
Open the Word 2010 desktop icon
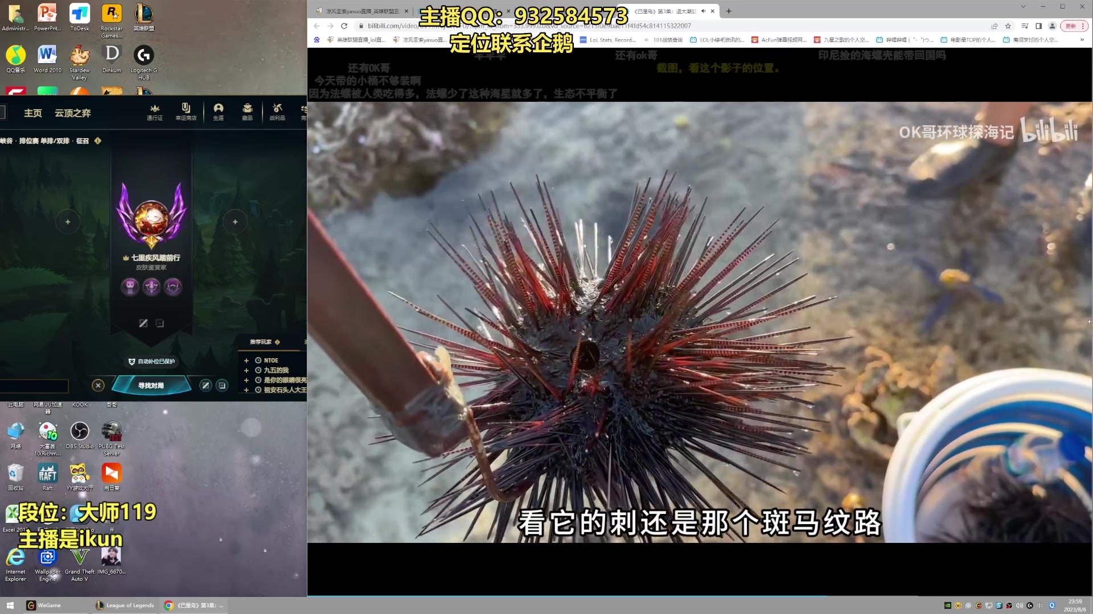47,59
